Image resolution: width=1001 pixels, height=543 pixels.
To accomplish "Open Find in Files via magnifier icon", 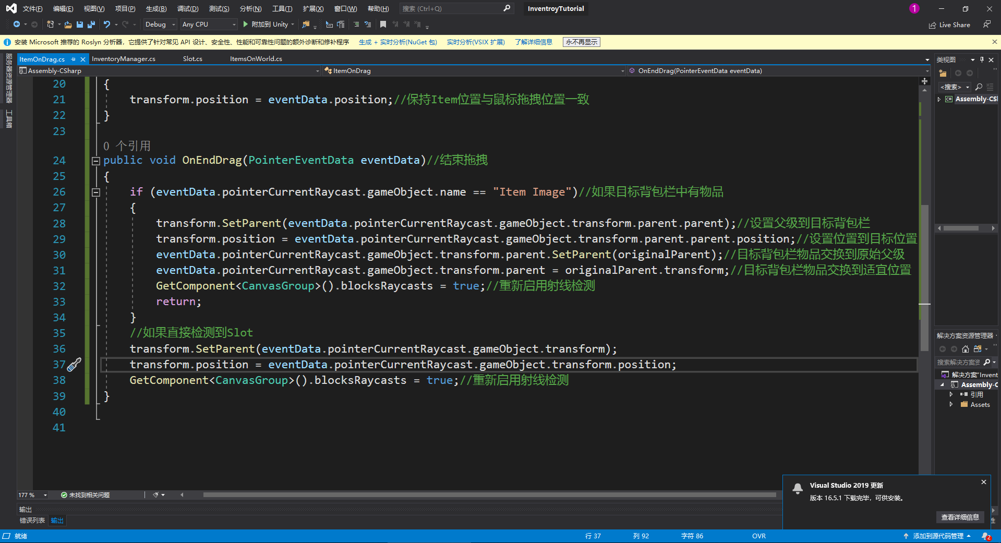I will (306, 25).
